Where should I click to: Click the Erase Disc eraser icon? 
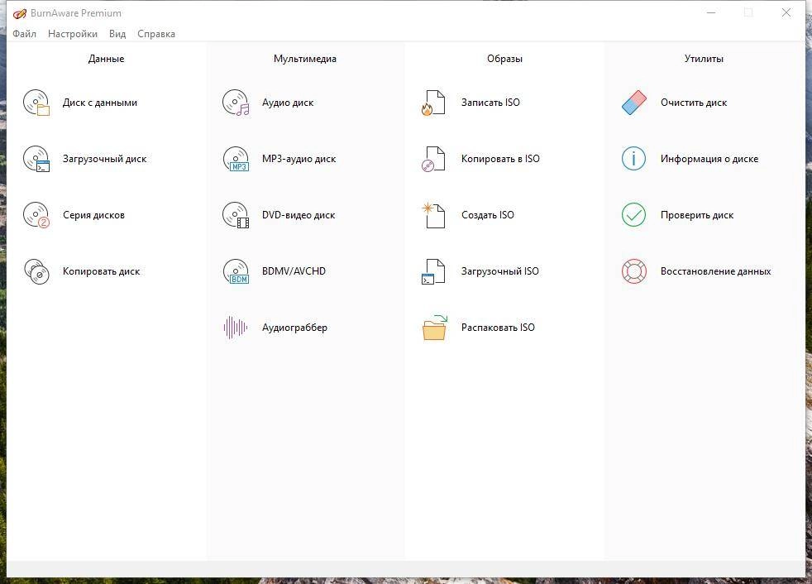(x=634, y=103)
